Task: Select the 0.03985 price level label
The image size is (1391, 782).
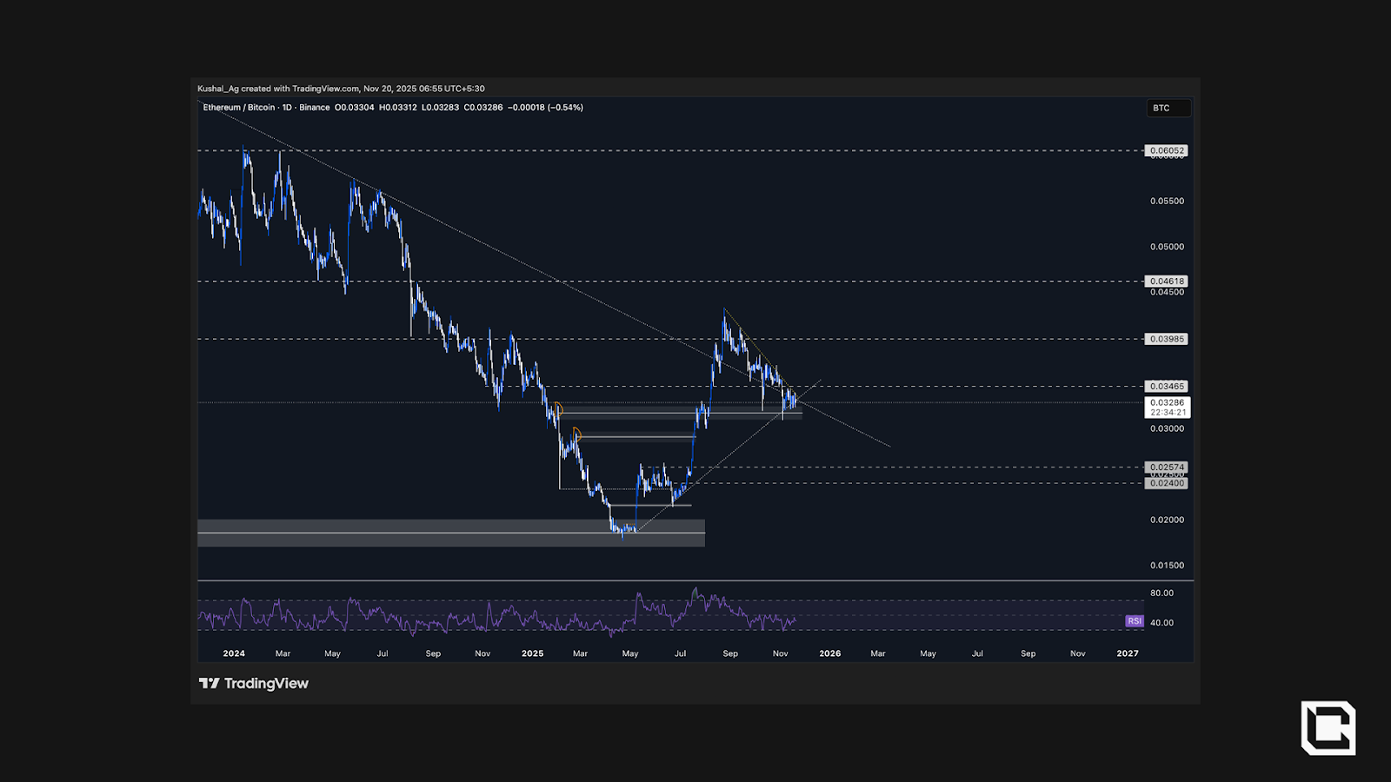Action: pos(1166,339)
